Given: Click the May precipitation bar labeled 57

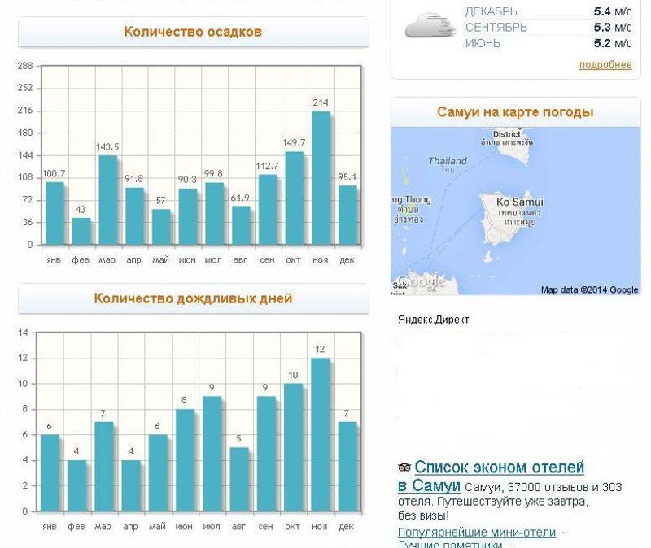Looking at the screenshot, I should pos(161,227).
